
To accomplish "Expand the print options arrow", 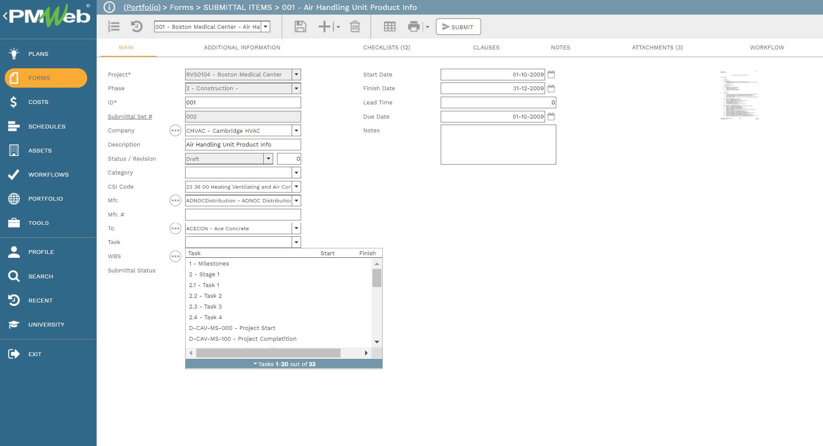I will pos(427,27).
